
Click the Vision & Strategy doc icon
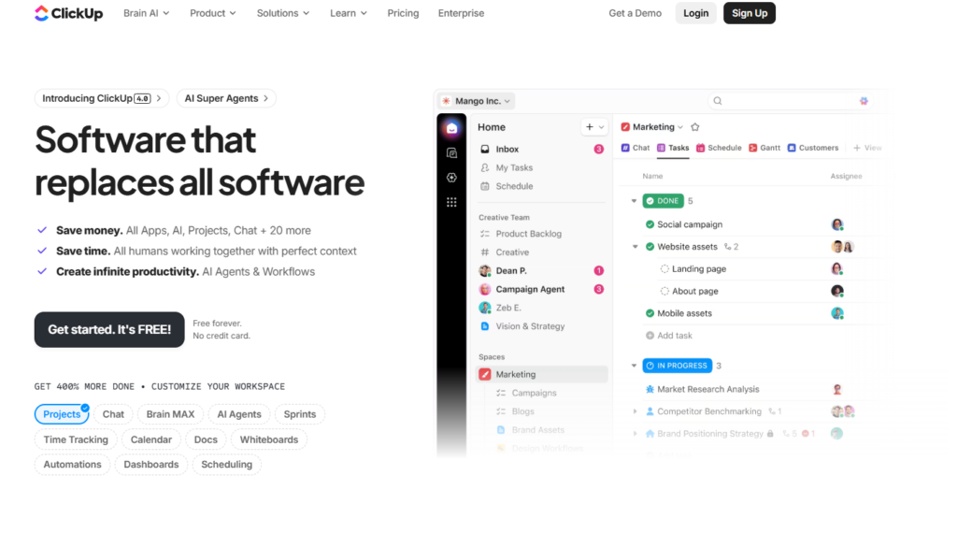point(485,326)
